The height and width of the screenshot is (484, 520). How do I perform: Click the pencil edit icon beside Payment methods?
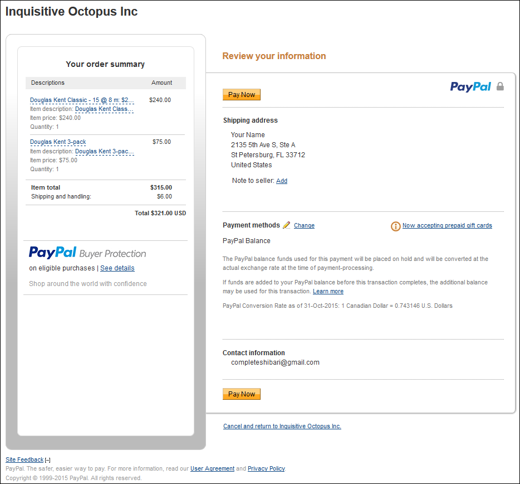point(287,225)
